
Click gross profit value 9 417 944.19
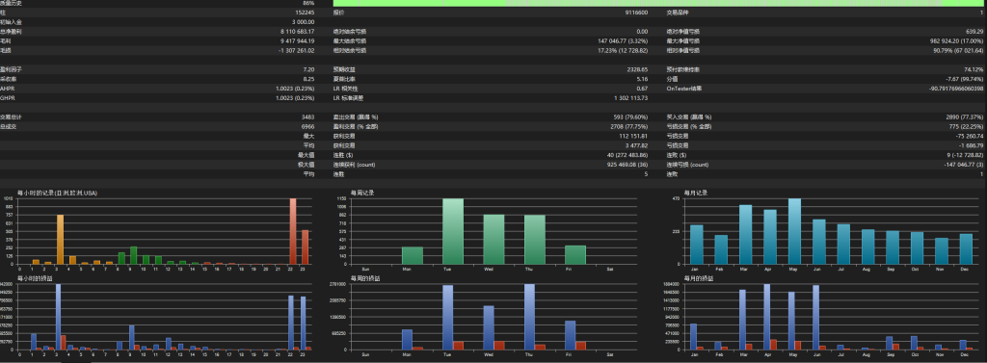(298, 40)
